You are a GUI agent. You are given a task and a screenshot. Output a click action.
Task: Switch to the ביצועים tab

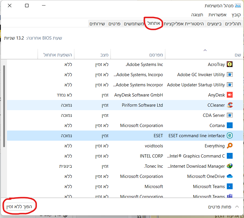point(214,24)
